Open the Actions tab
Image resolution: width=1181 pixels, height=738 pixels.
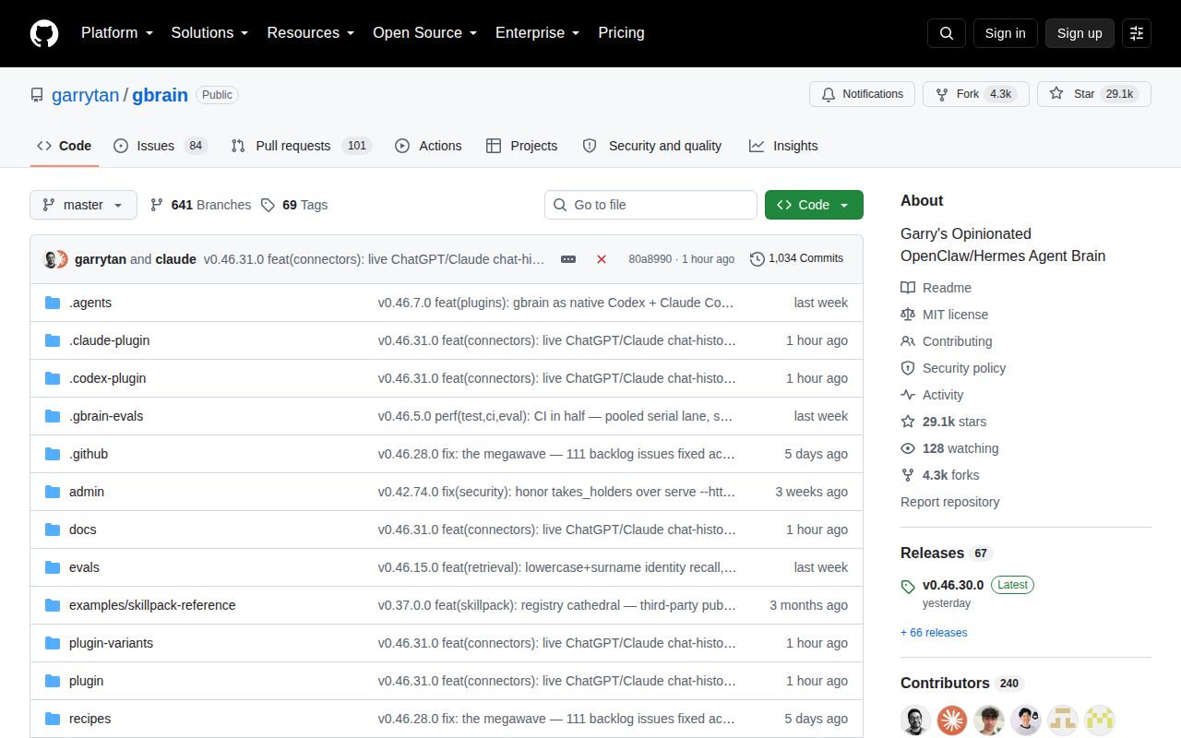[428, 146]
